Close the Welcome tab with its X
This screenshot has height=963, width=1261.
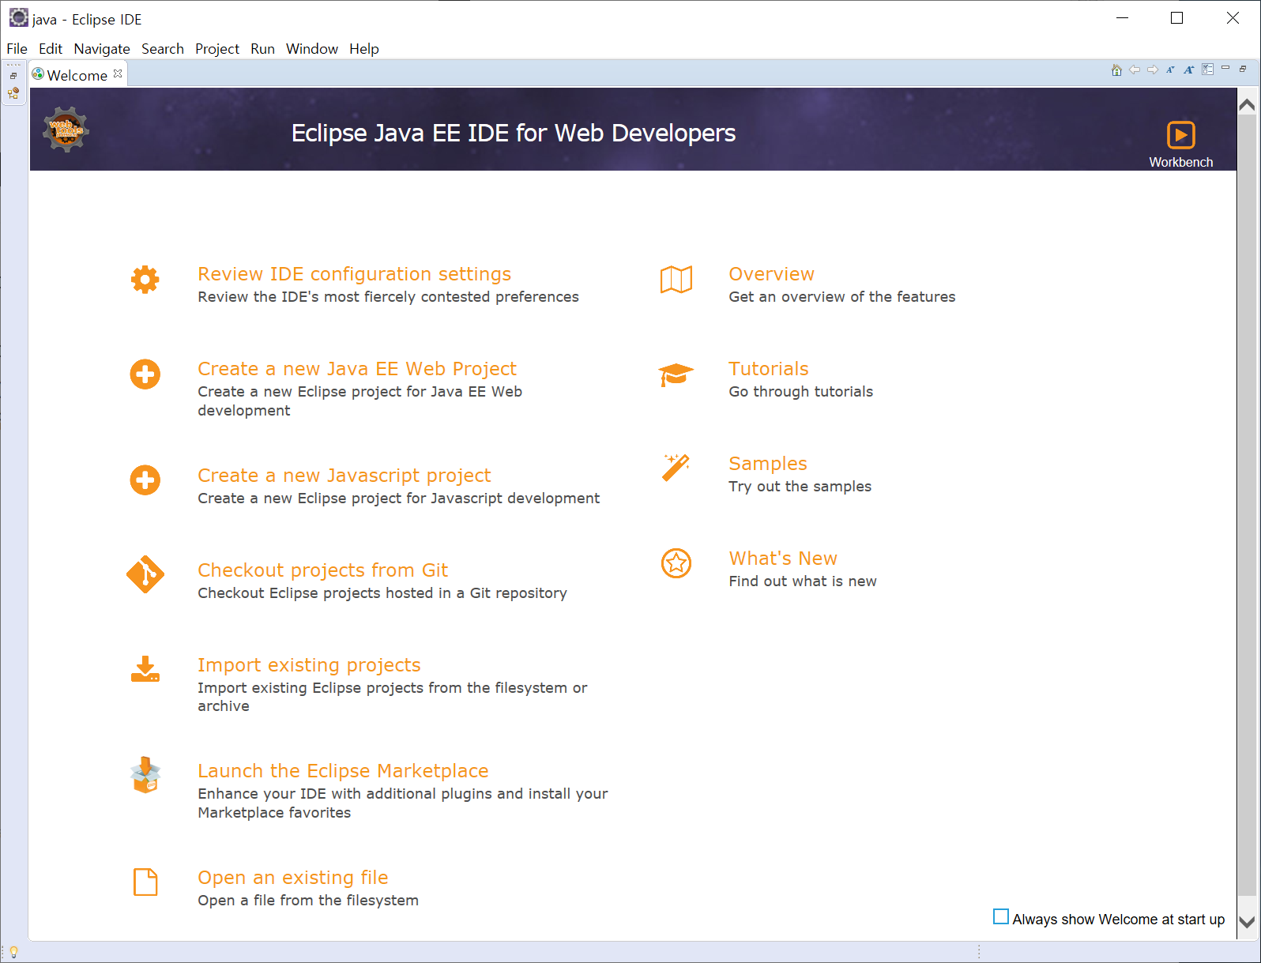click(x=118, y=73)
